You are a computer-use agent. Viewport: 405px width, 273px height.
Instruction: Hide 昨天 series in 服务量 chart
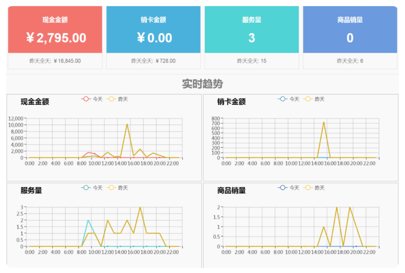click(117, 188)
